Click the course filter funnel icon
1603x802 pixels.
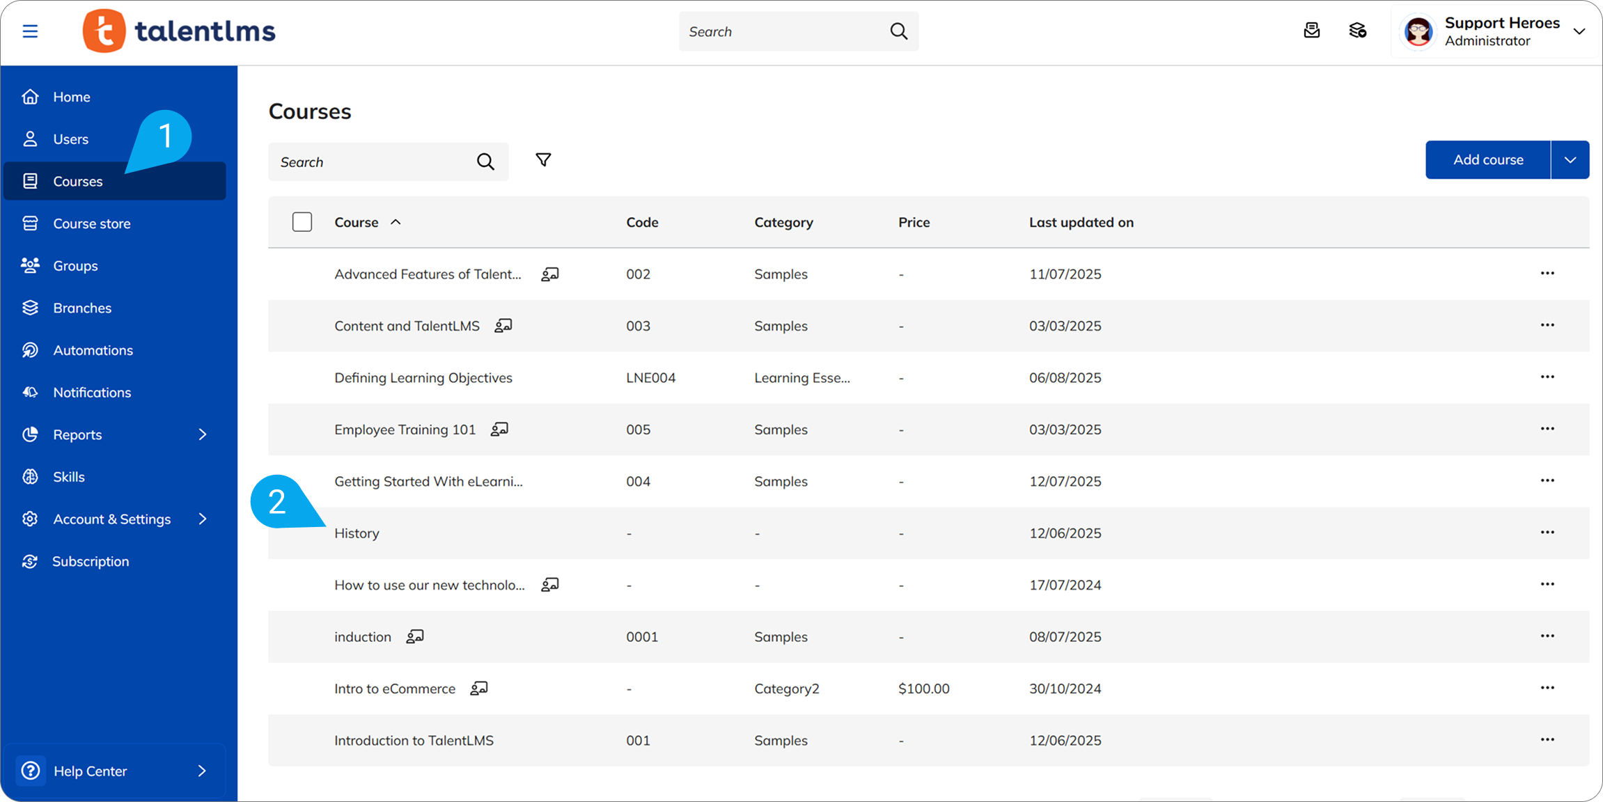(543, 160)
